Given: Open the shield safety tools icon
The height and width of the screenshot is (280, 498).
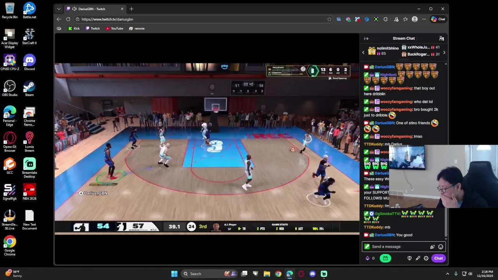Looking at the screenshot, I should click(409, 258).
